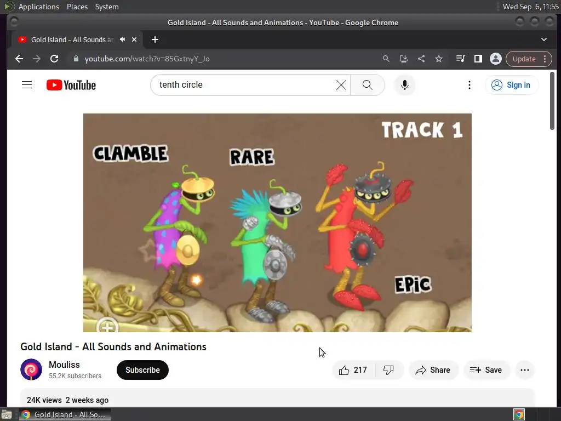Search with your voice microphone
The height and width of the screenshot is (421, 561).
point(405,85)
